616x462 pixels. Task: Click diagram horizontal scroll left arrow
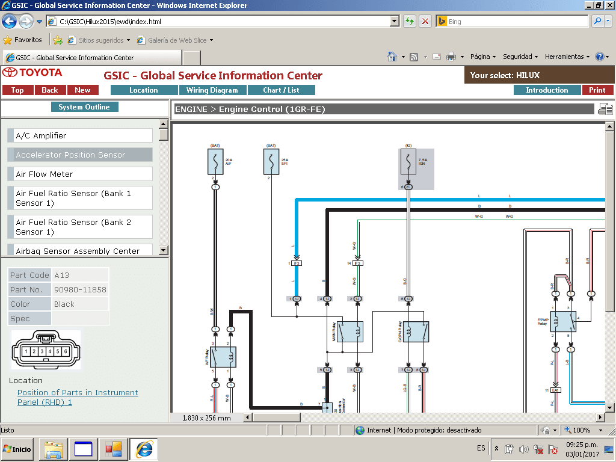tap(247, 417)
